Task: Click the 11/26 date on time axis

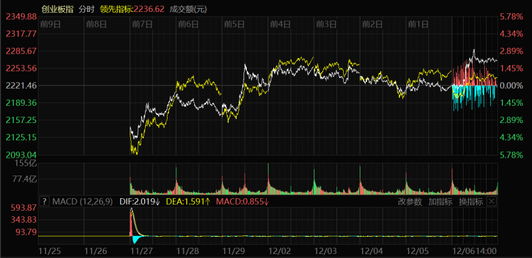Action: (95, 251)
